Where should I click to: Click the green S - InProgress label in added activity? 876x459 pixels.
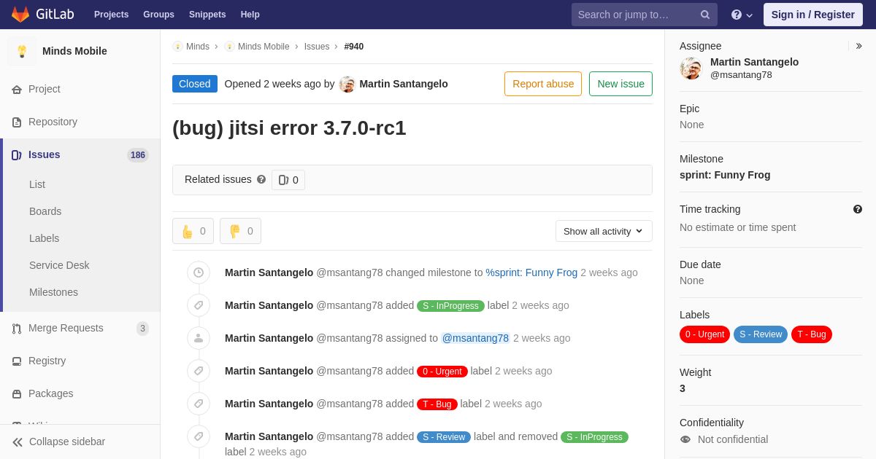(x=450, y=306)
